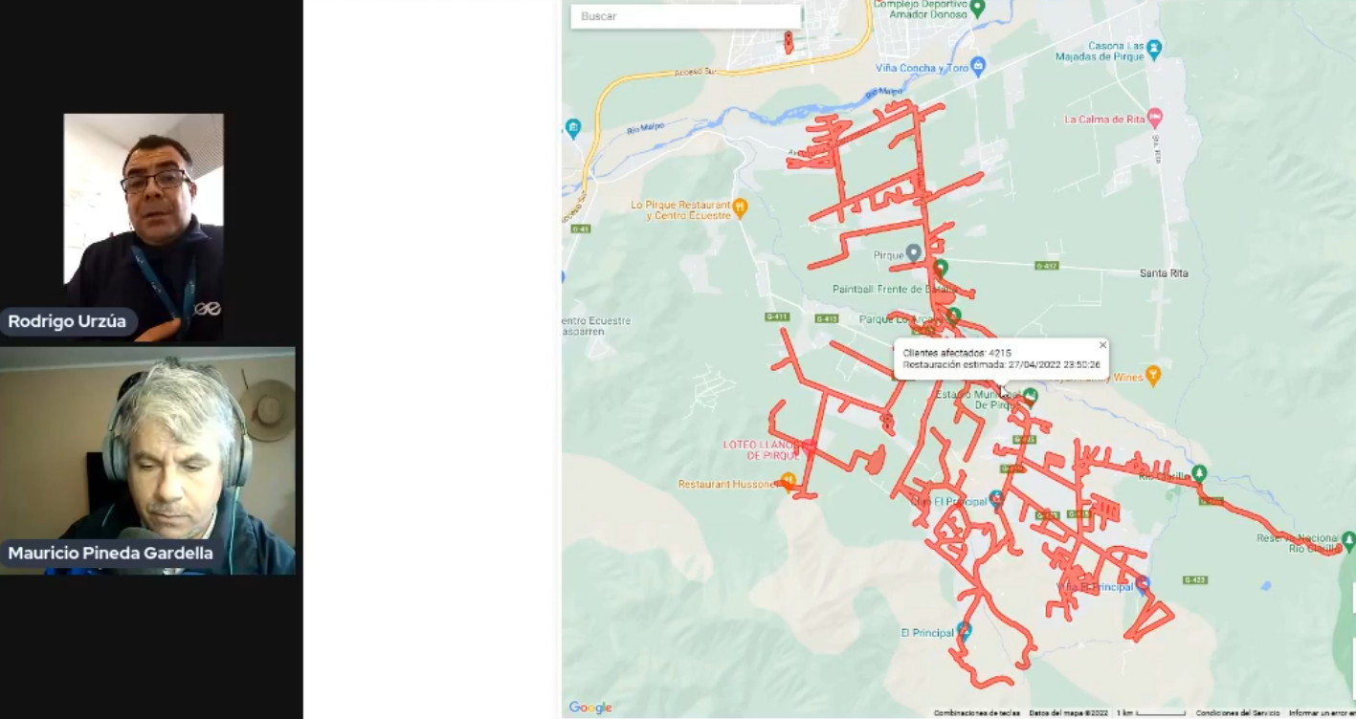Select the gray Pirque location pin
Image resolution: width=1356 pixels, height=719 pixels.
pos(914,252)
